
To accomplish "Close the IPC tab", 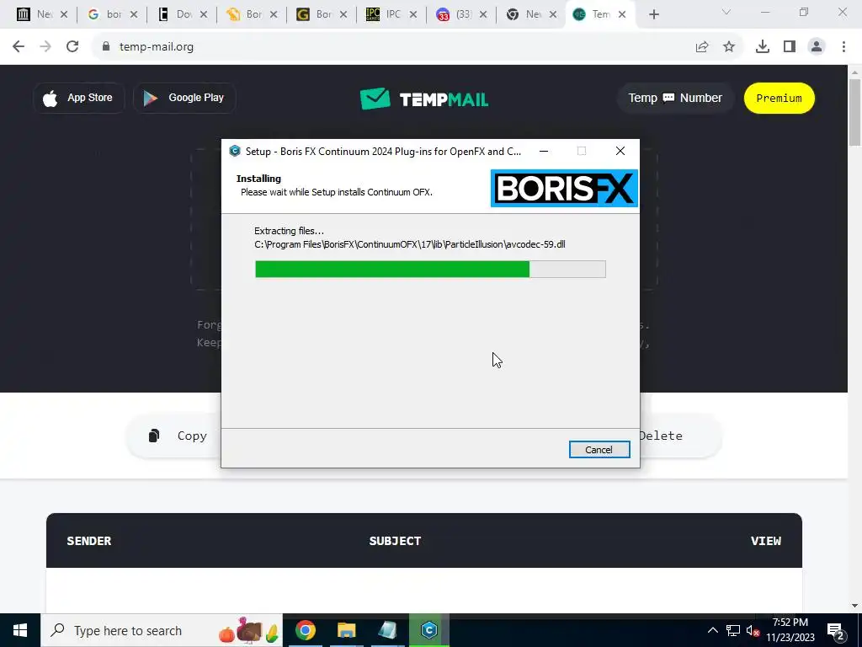I will [x=413, y=15].
